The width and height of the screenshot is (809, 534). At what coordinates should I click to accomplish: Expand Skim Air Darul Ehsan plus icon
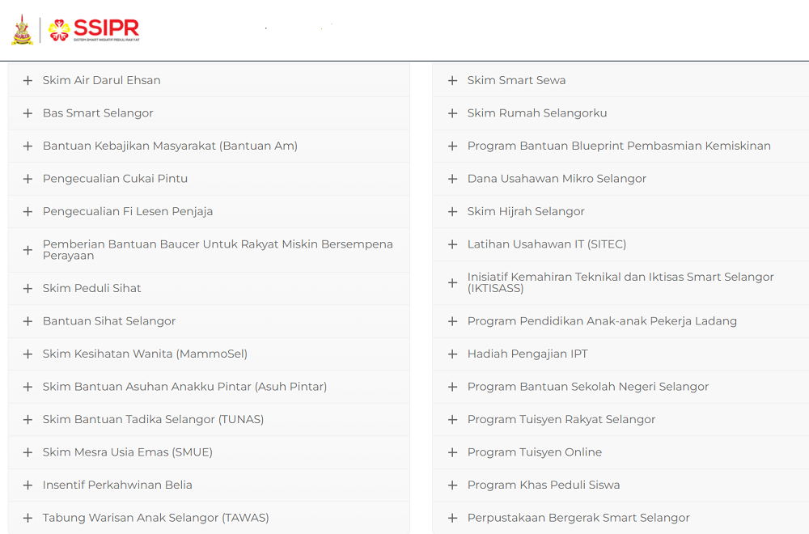(x=28, y=80)
